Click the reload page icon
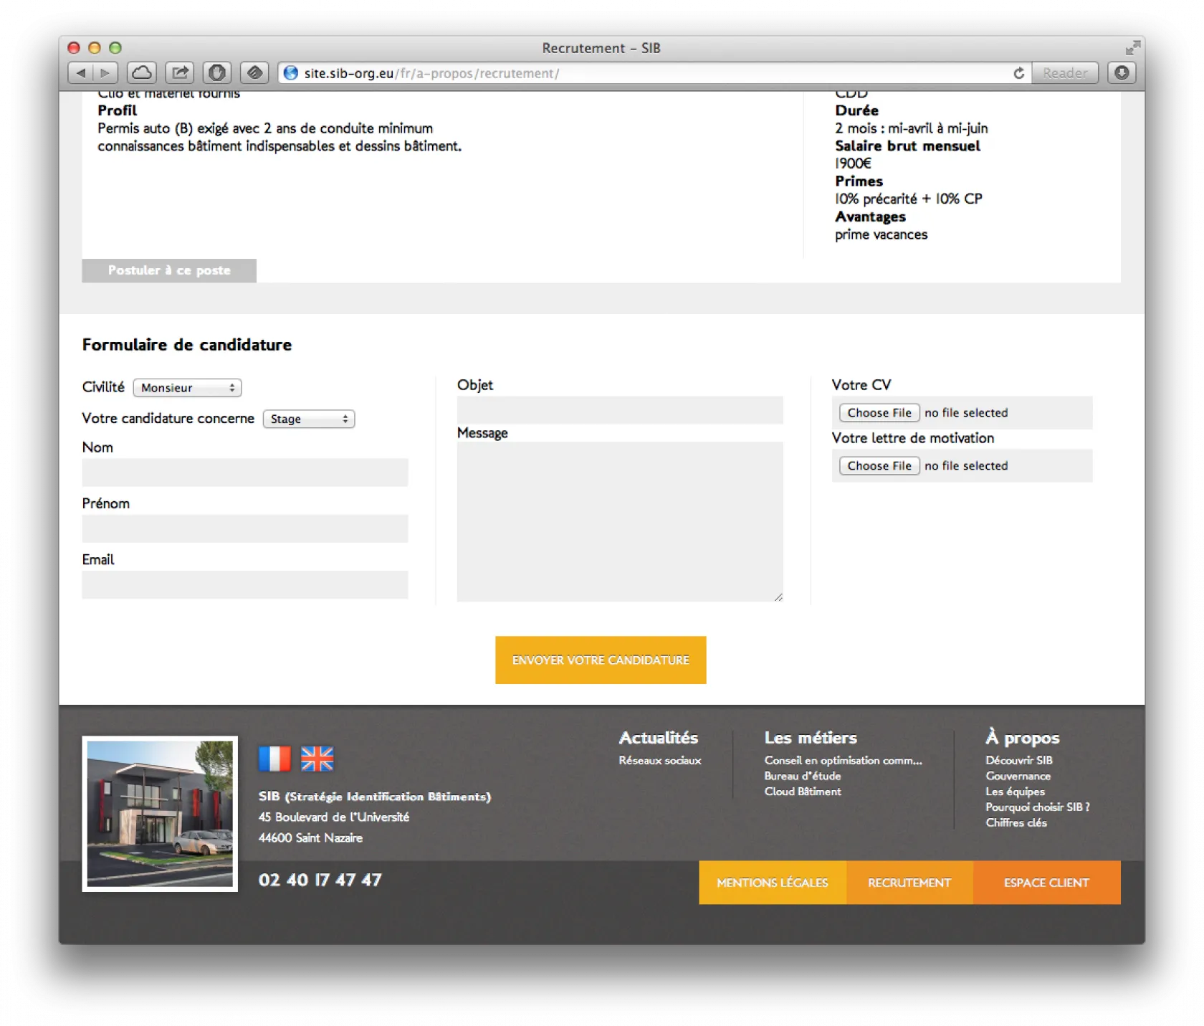1204x1026 pixels. click(x=1018, y=73)
